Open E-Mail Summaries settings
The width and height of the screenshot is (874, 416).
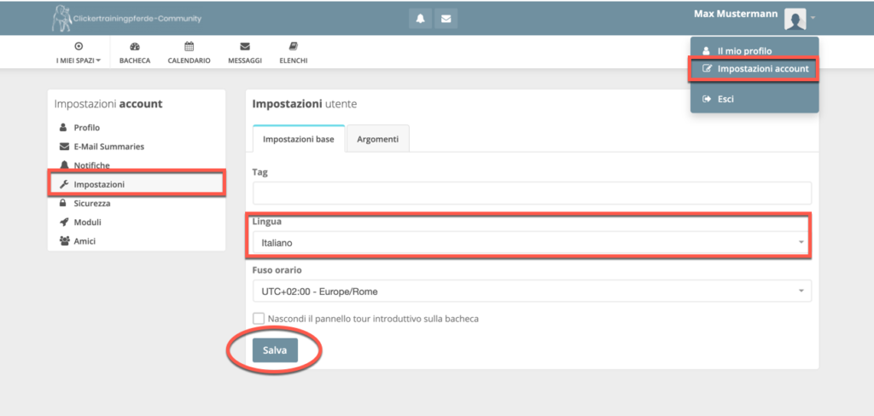[137, 147]
